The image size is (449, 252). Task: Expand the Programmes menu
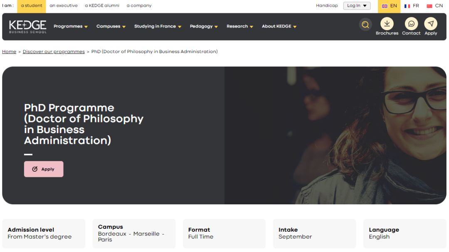[71, 27]
